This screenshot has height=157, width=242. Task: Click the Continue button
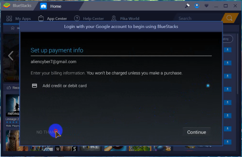(x=197, y=132)
